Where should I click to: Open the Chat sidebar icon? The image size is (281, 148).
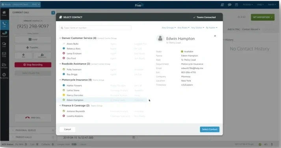[4, 45]
